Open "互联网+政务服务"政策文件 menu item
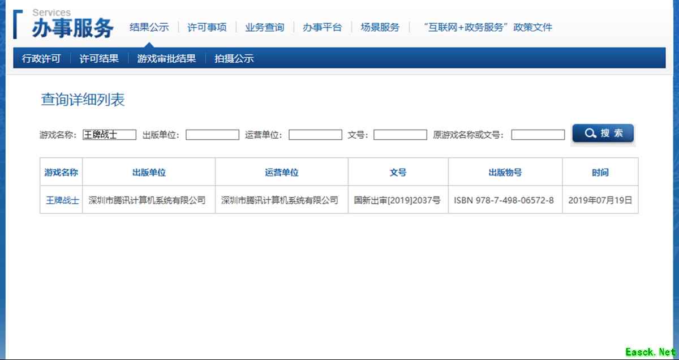The image size is (679, 360). 487,27
